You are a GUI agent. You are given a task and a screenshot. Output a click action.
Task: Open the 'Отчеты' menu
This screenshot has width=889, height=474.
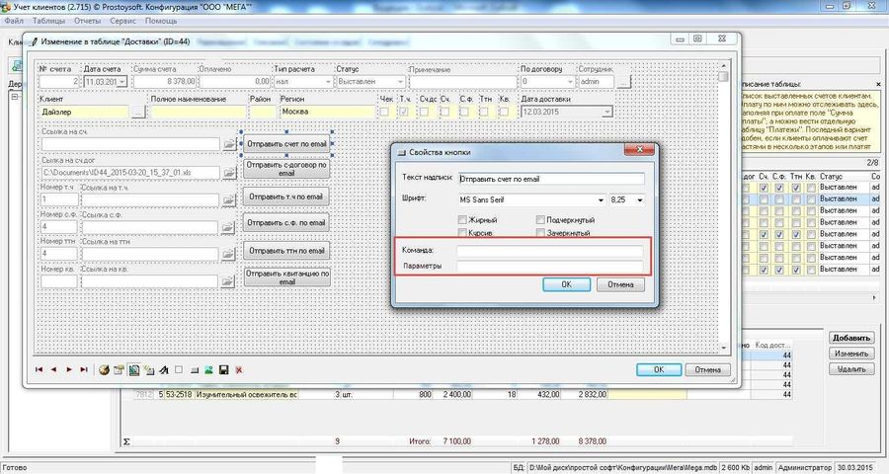(87, 21)
